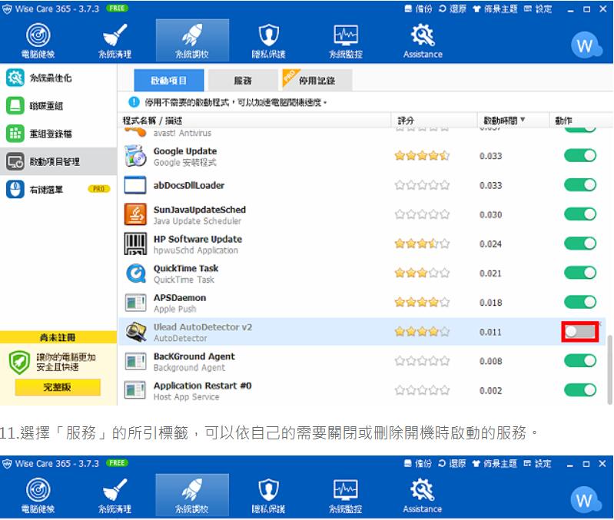Screen dimensions: 614x520
Task: Disable Google Update startup toggle
Action: (580, 155)
